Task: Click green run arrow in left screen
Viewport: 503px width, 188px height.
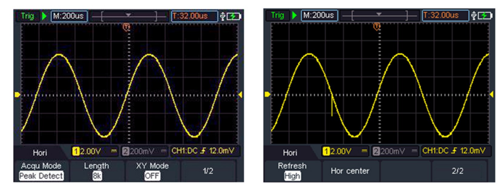Action: click(x=44, y=16)
